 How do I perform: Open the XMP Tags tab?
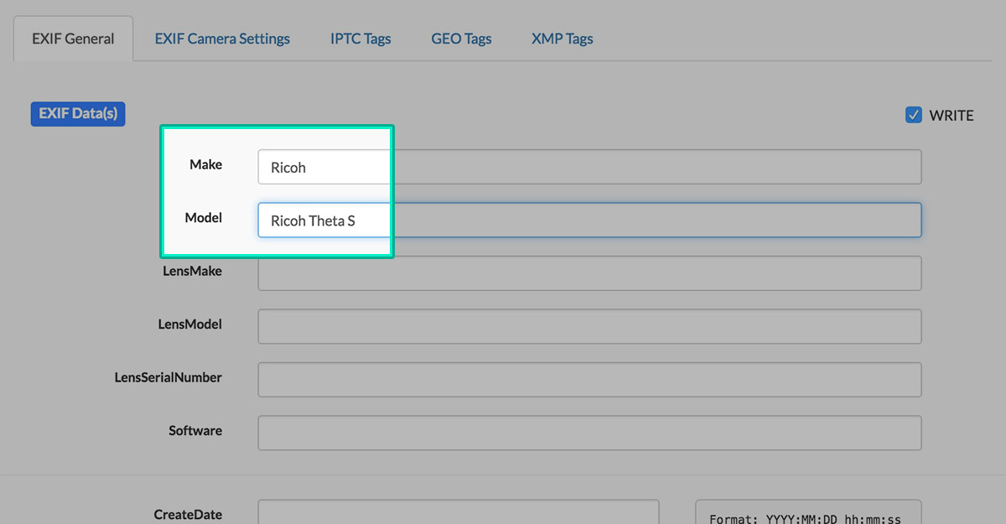[563, 39]
